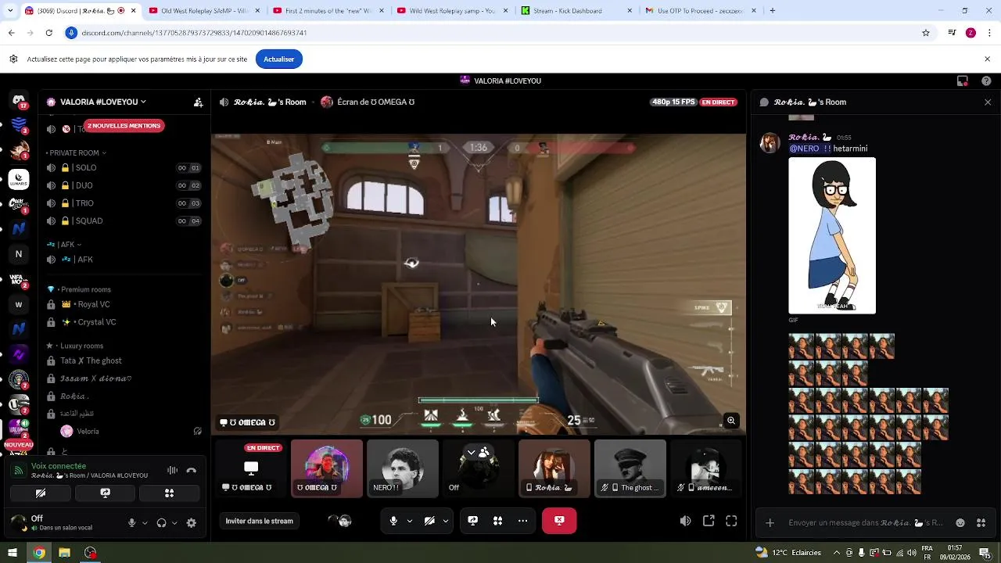
Task: Open mic options chevron in call bar
Action: (x=409, y=521)
